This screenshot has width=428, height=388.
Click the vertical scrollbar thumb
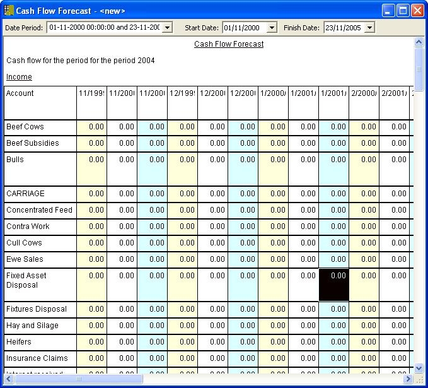click(x=419, y=69)
